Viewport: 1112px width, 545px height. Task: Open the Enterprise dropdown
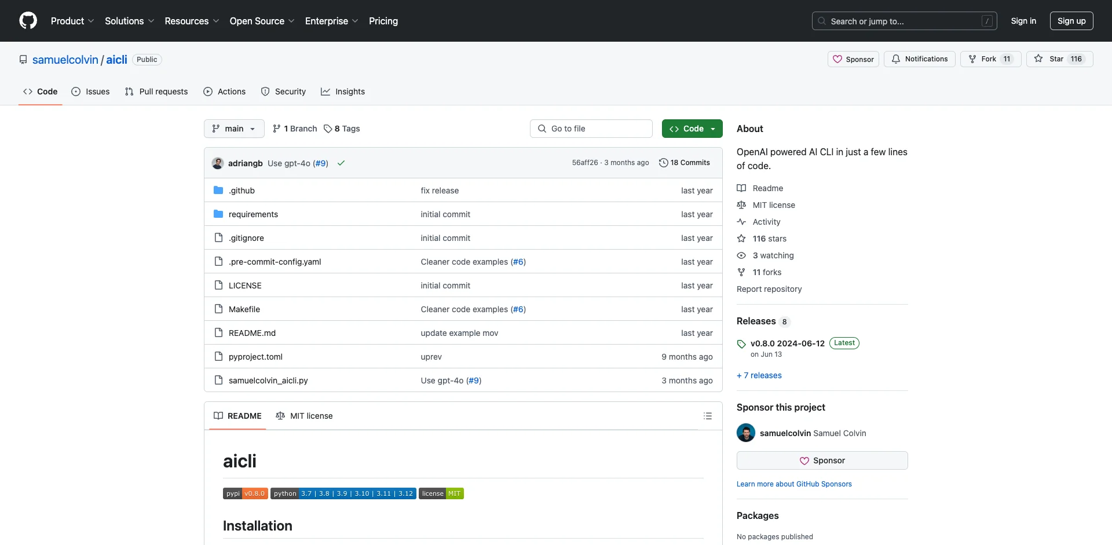click(x=331, y=21)
